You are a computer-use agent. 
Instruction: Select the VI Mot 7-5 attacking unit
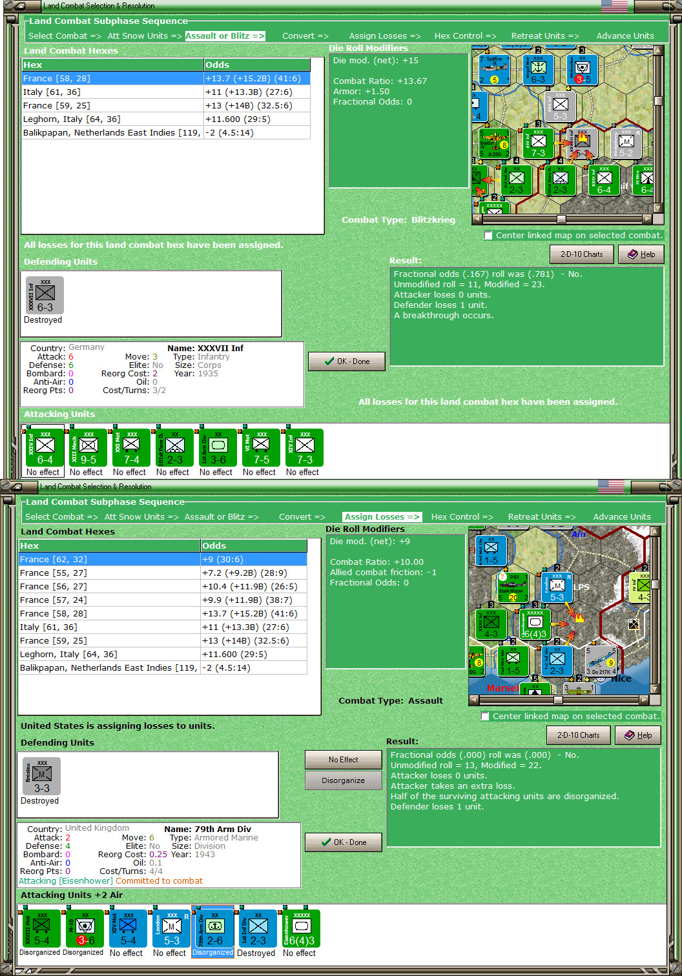[x=262, y=449]
